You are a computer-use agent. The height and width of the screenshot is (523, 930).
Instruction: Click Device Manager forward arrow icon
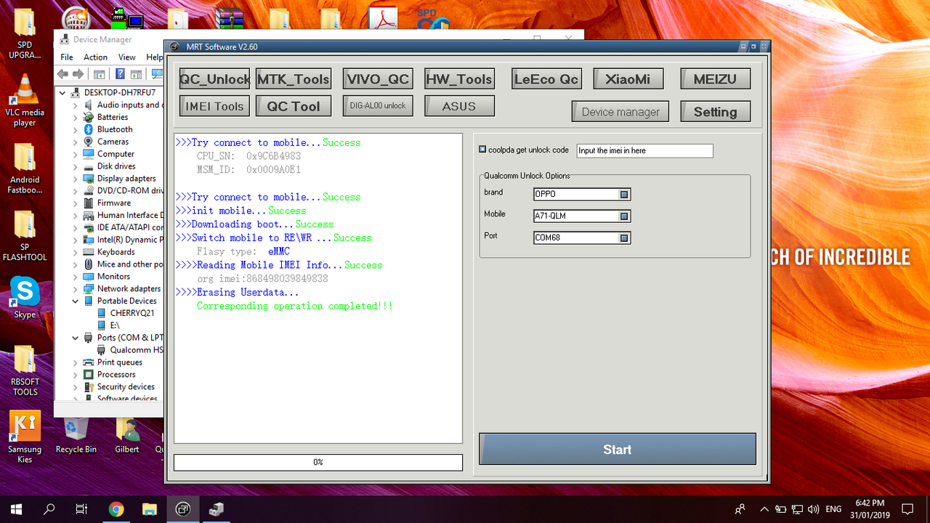(x=78, y=74)
